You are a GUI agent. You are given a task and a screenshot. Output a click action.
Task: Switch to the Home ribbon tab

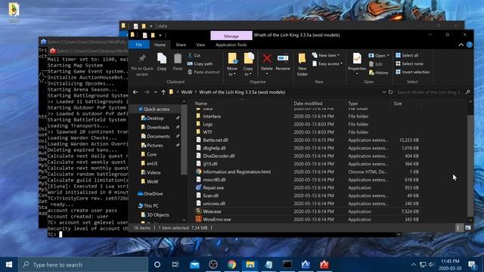click(x=160, y=45)
